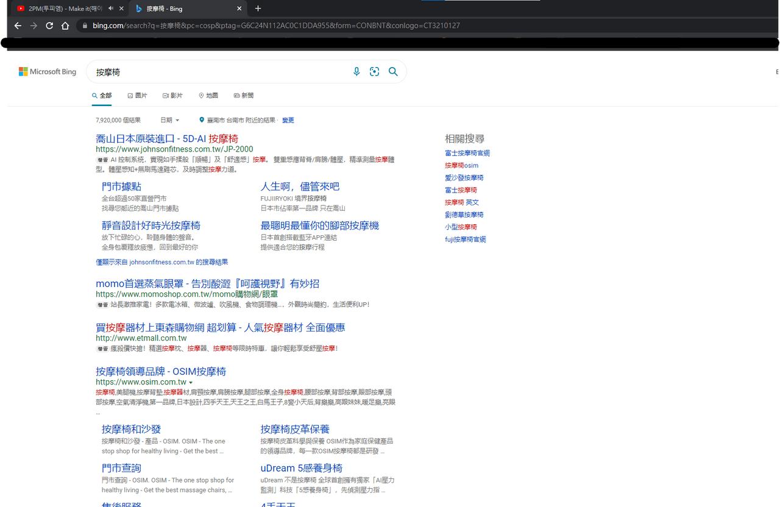Screen dimensions: 780x507
Task: Open the 門市查詢 sitelink
Action: point(121,468)
